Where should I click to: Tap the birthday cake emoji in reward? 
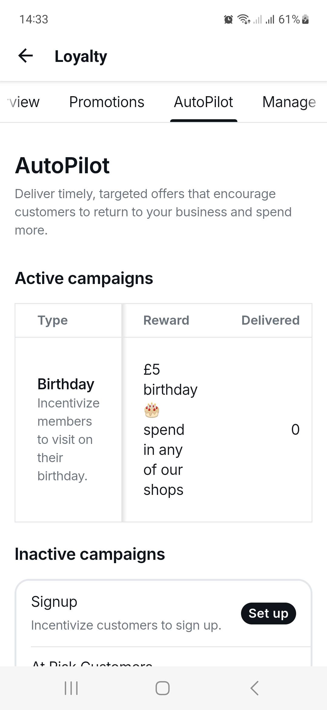coord(152,410)
